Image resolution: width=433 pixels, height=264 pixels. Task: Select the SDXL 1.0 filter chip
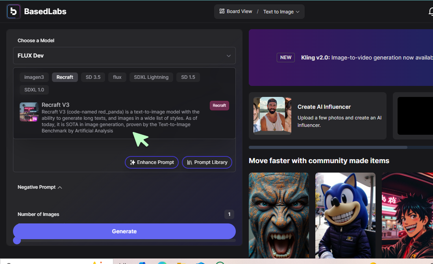[x=34, y=89]
